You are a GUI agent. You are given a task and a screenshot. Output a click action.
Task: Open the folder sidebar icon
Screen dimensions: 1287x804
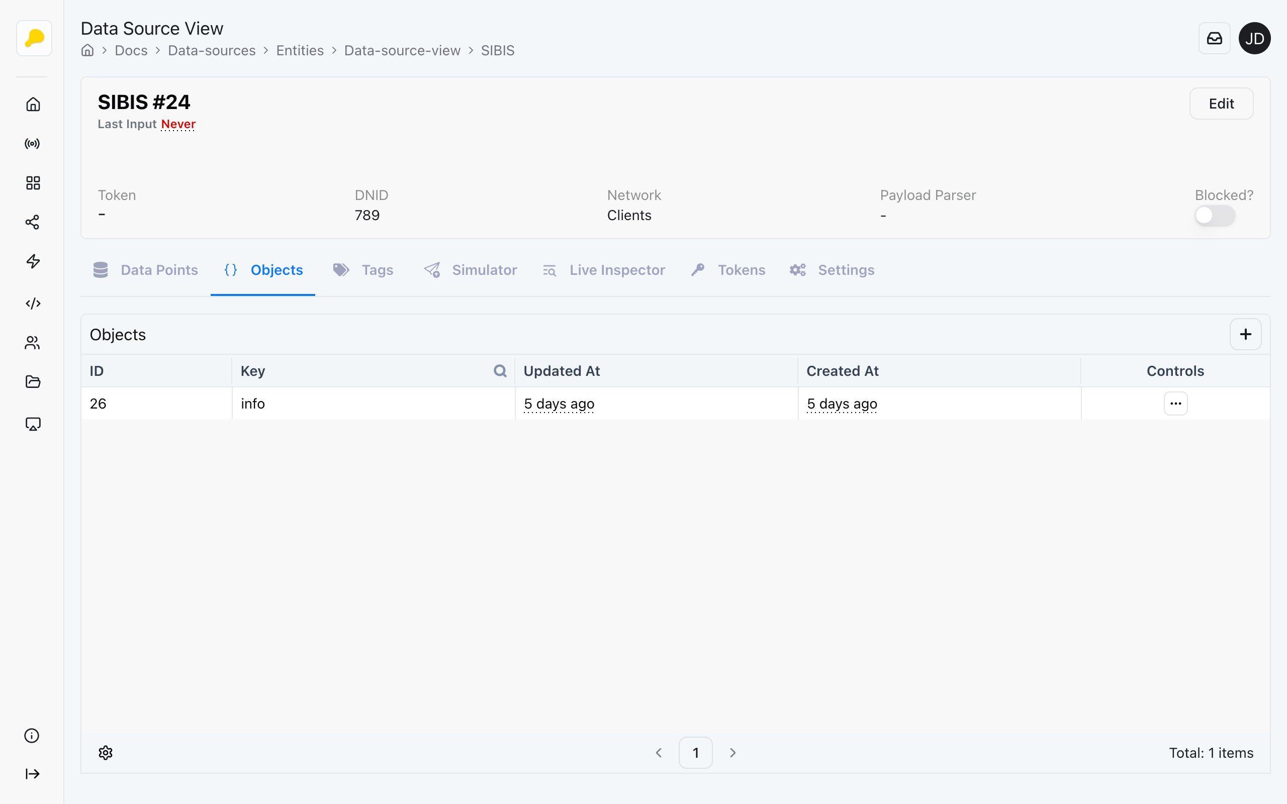click(x=33, y=382)
